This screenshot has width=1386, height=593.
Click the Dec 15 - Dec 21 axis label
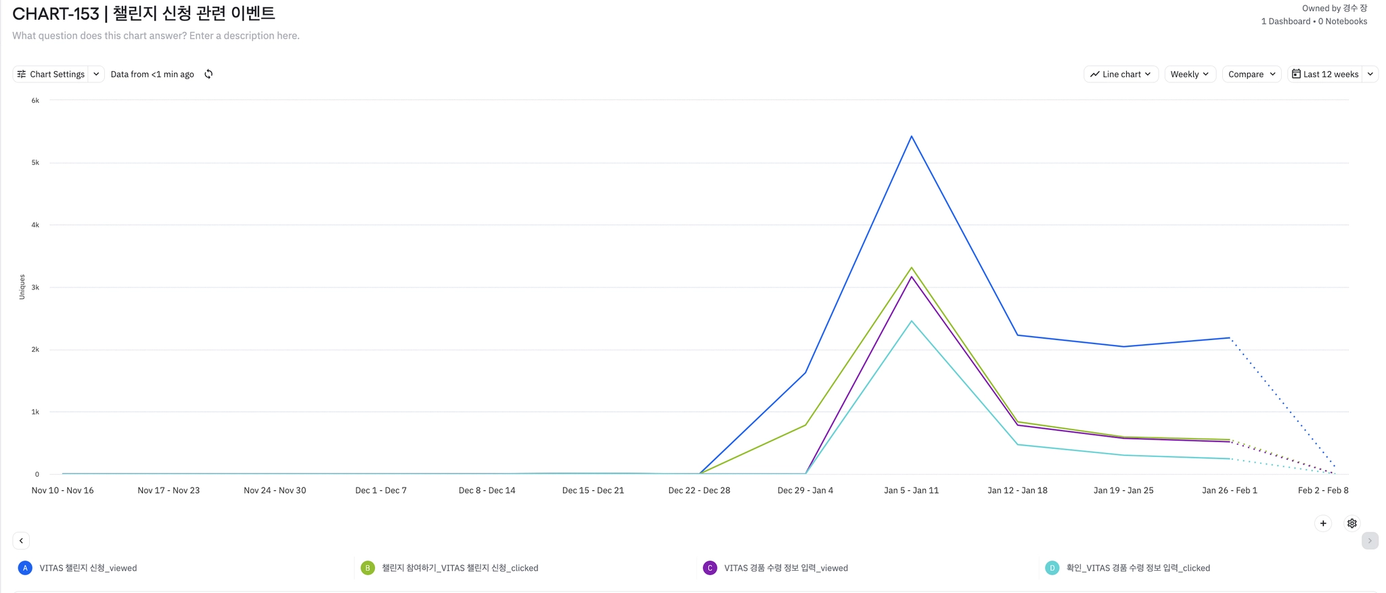593,490
